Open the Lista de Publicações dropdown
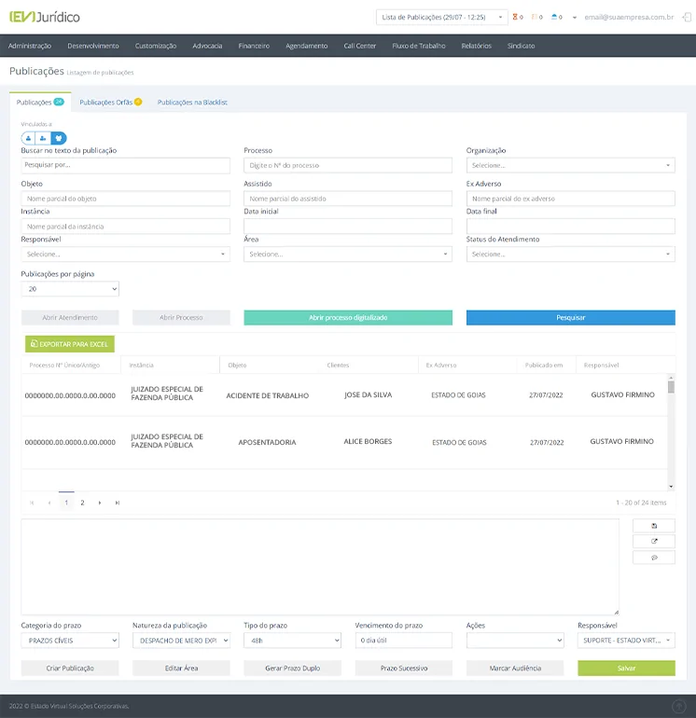Viewport: 696px width, 718px height. click(441, 17)
